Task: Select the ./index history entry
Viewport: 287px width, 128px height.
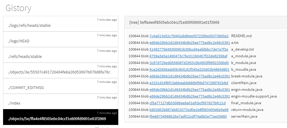Action: pos(61,101)
